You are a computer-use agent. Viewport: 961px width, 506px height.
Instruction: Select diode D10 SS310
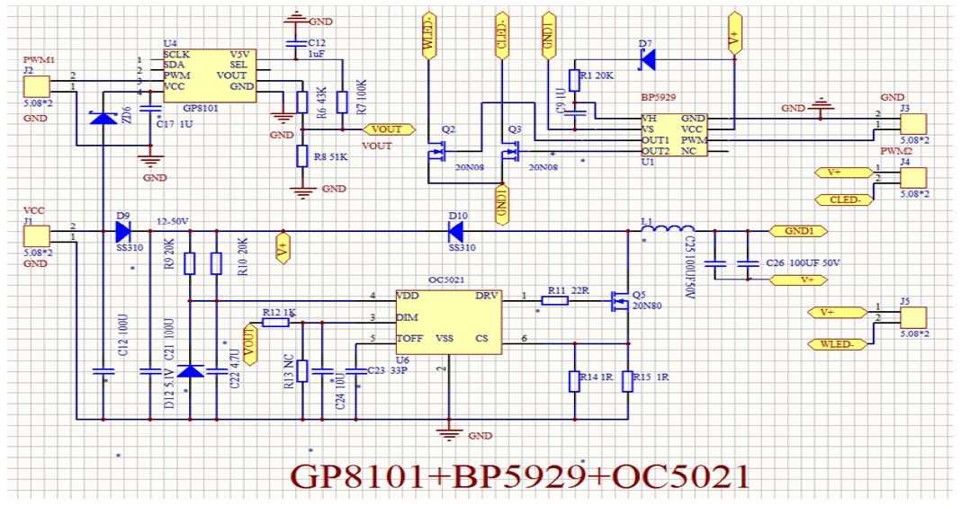point(454,231)
